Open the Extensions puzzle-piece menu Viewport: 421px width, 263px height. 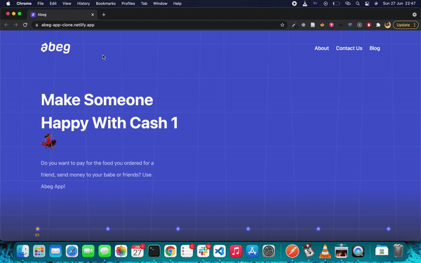(x=378, y=25)
